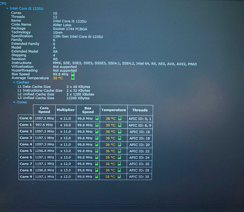Image resolution: width=244 pixels, height=212 pixels.
Task: Click Core 3 temperature graph icon
Action: tap(119, 138)
